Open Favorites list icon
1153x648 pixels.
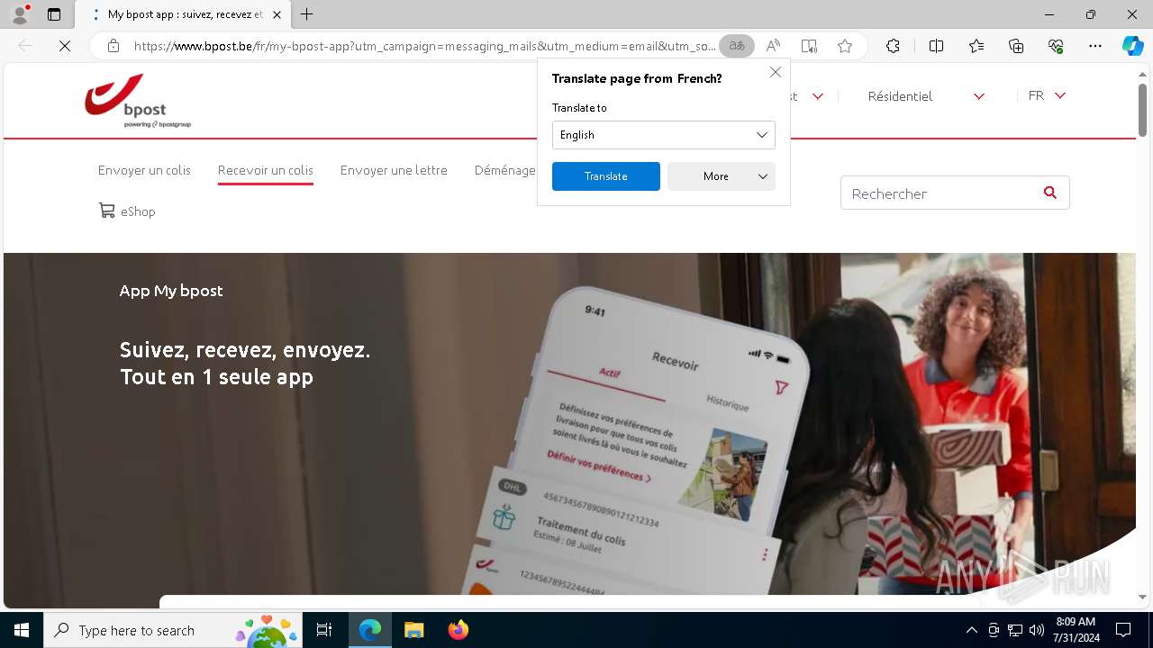(x=976, y=46)
